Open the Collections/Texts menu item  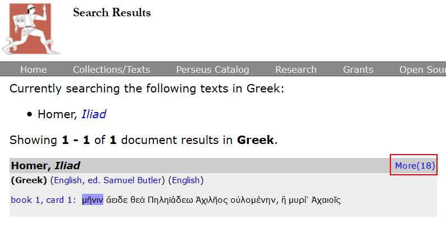click(x=111, y=69)
